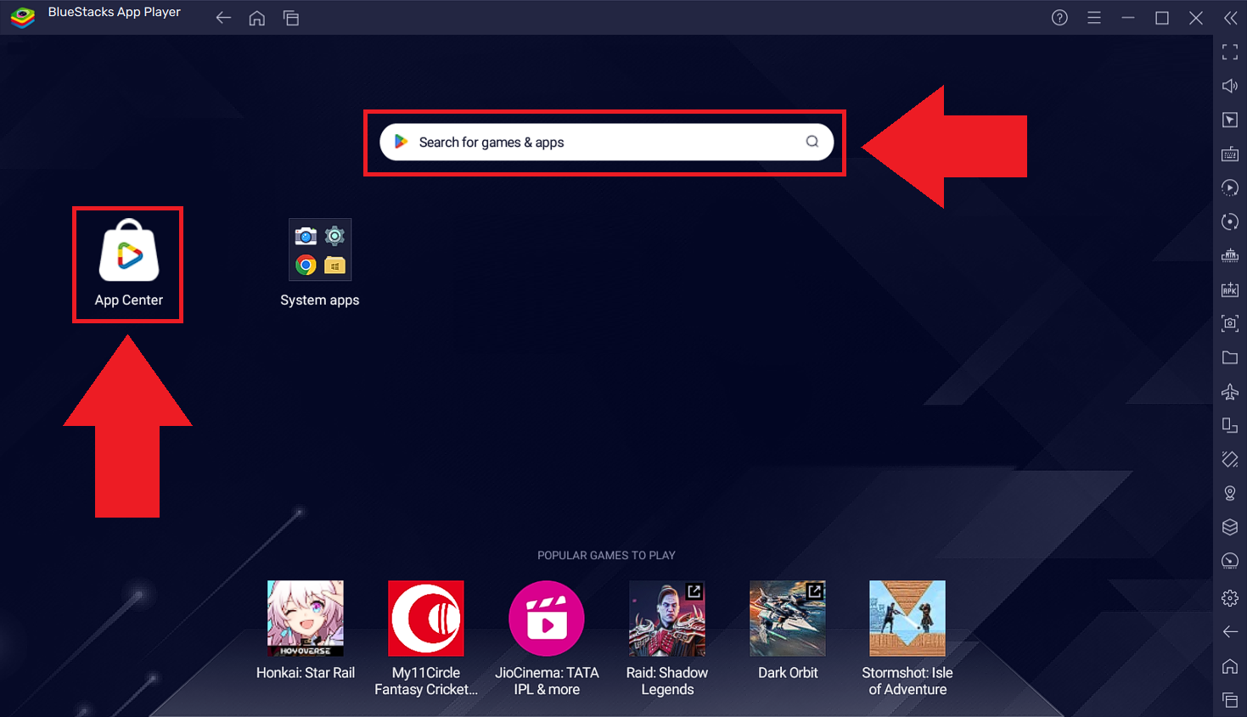Go home via title bar house icon
The image size is (1247, 717).
[256, 18]
